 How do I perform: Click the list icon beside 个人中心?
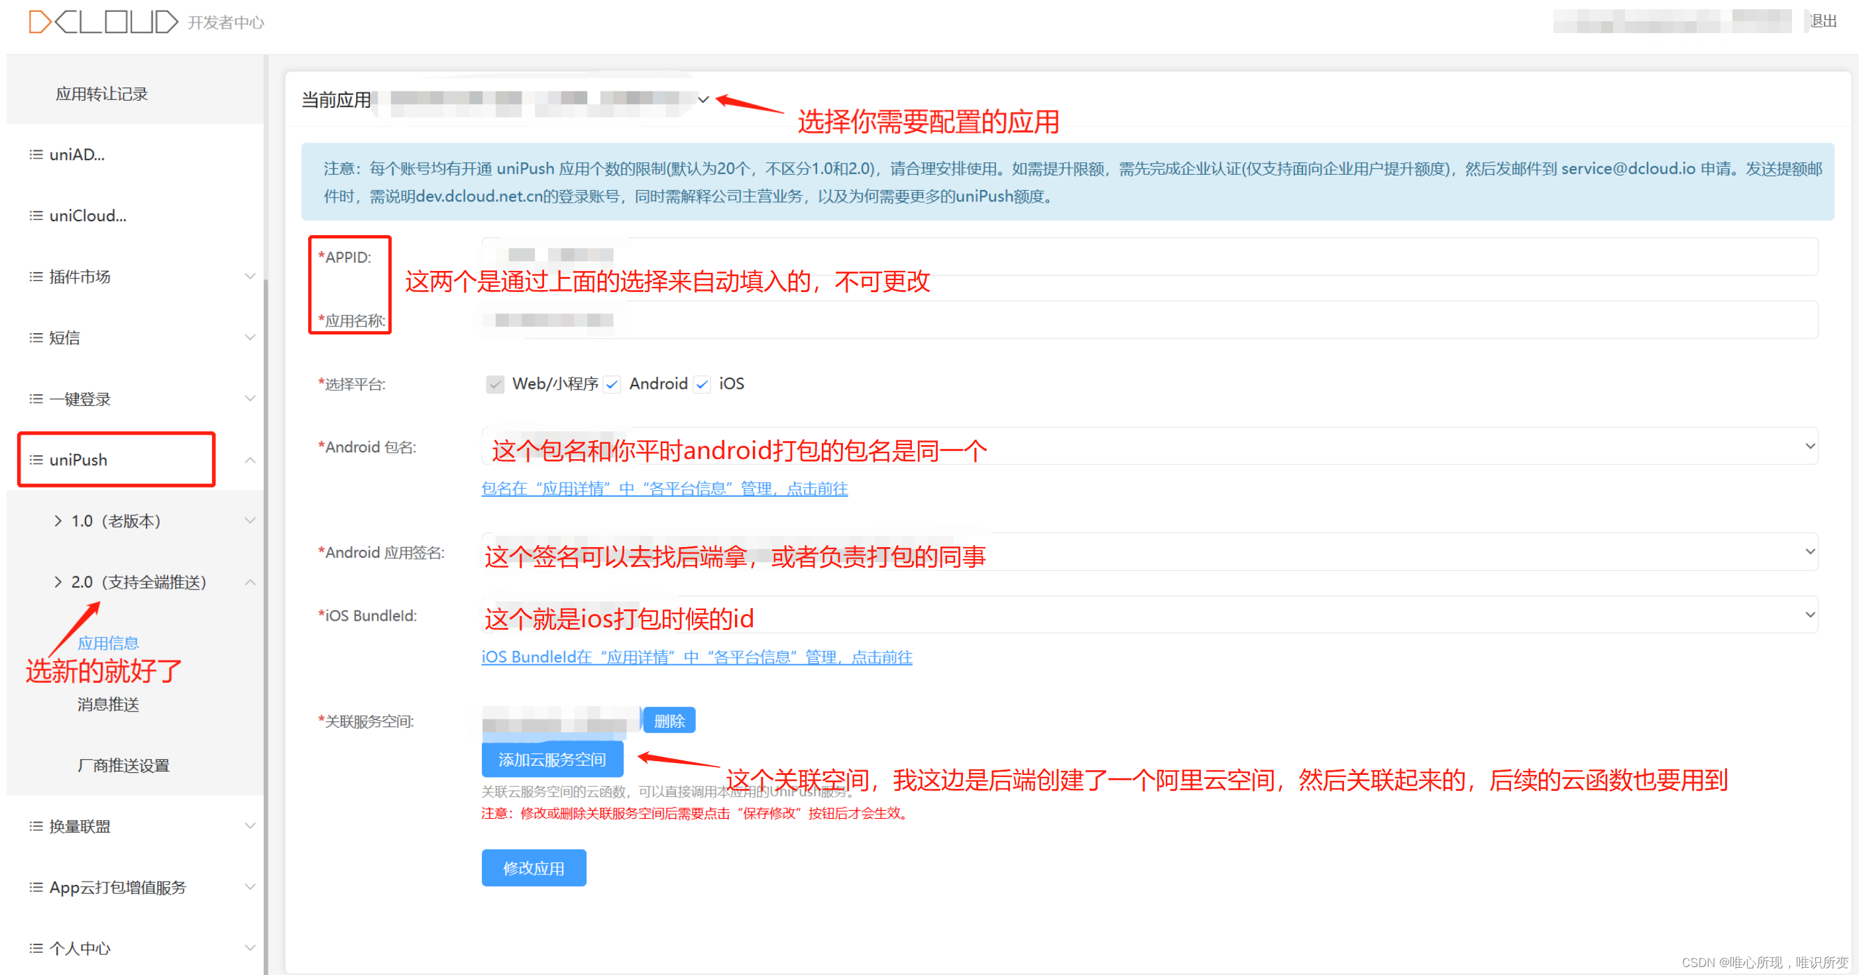pyautogui.click(x=36, y=948)
